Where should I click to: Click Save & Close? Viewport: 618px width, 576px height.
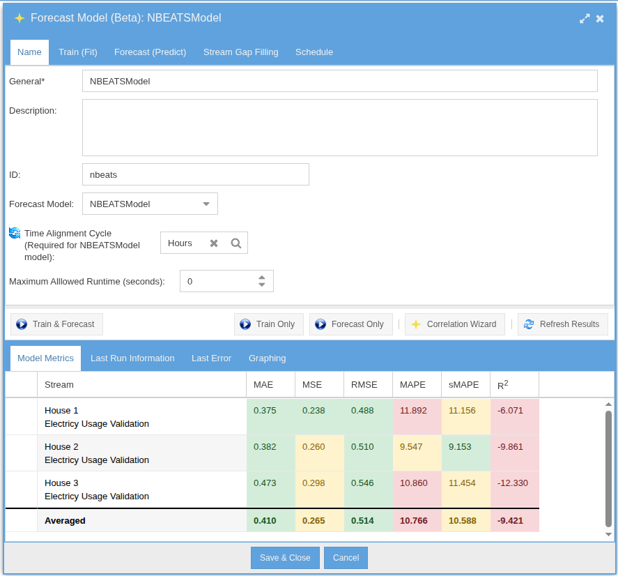[285, 558]
